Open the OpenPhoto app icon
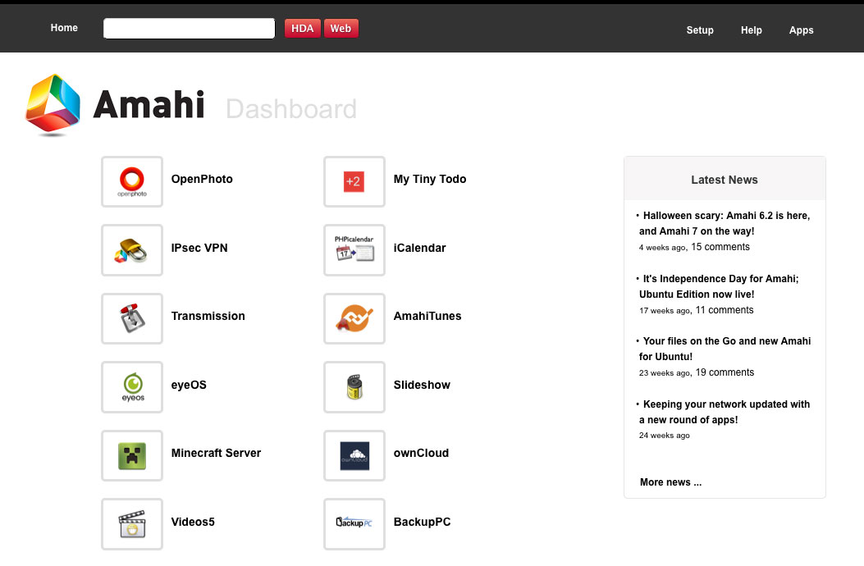Screen dimensions: 864x566 [132, 182]
